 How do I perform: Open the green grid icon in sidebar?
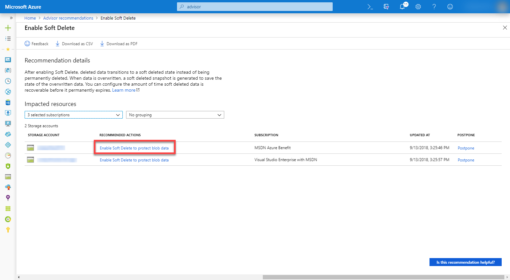point(8,209)
